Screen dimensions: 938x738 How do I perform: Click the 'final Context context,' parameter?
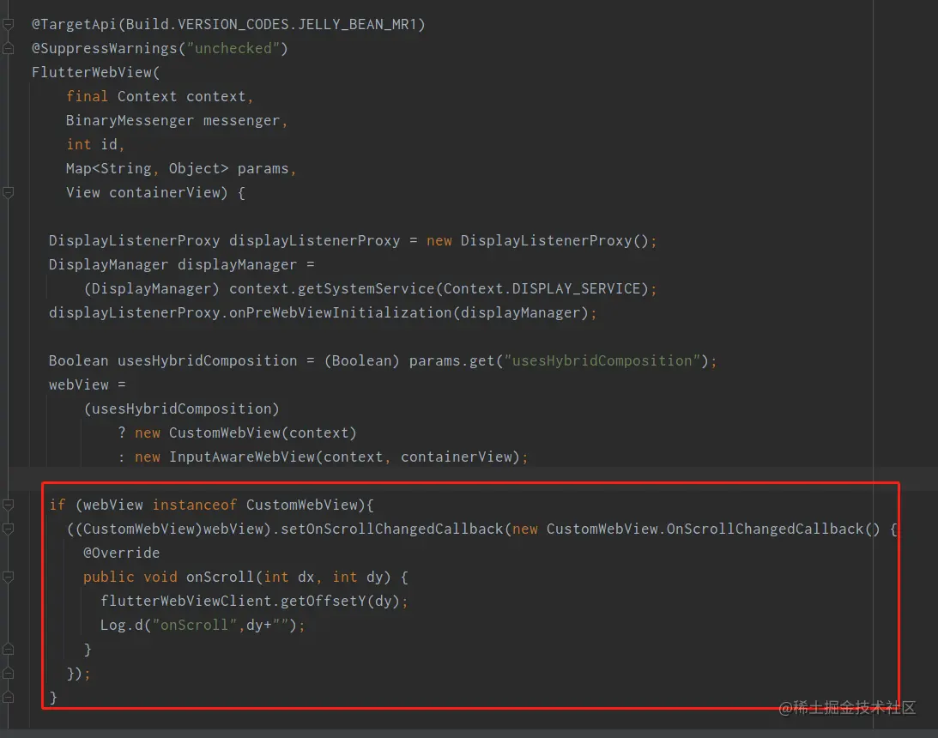[160, 96]
